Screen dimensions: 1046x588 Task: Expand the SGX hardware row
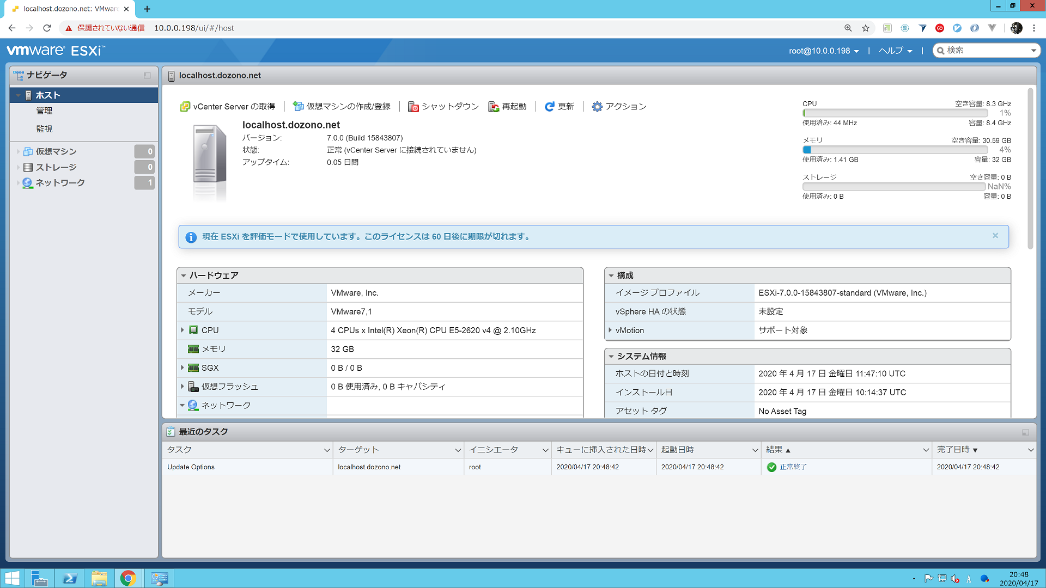pos(183,367)
